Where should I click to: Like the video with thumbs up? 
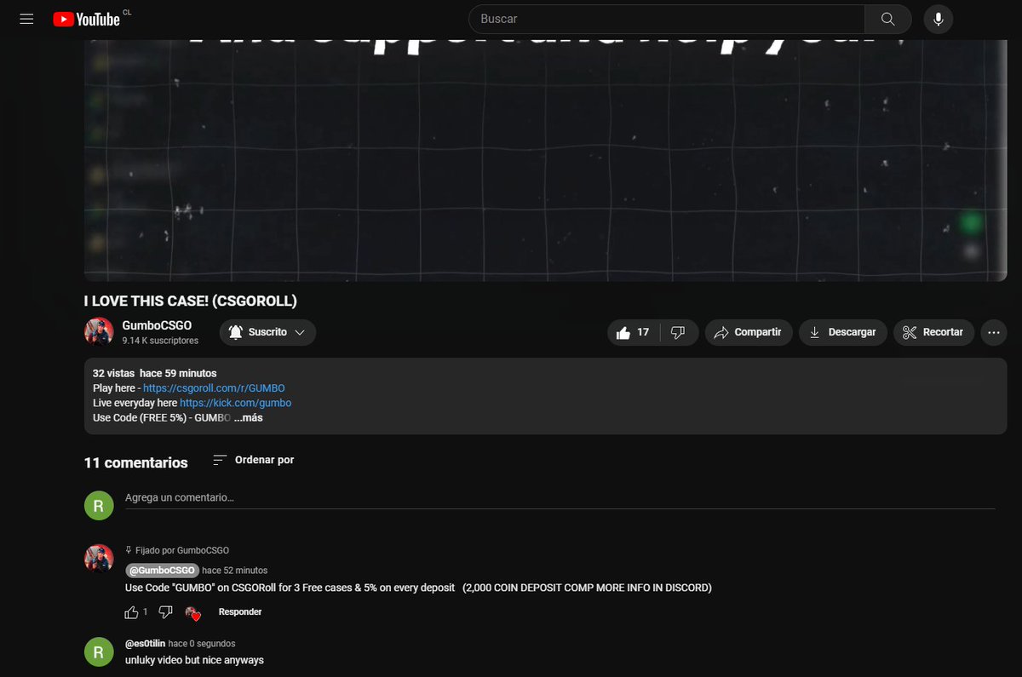632,332
